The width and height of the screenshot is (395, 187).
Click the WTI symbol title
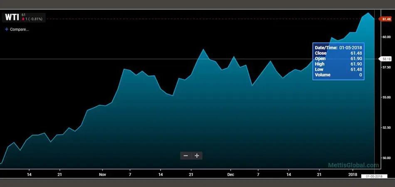click(x=12, y=17)
